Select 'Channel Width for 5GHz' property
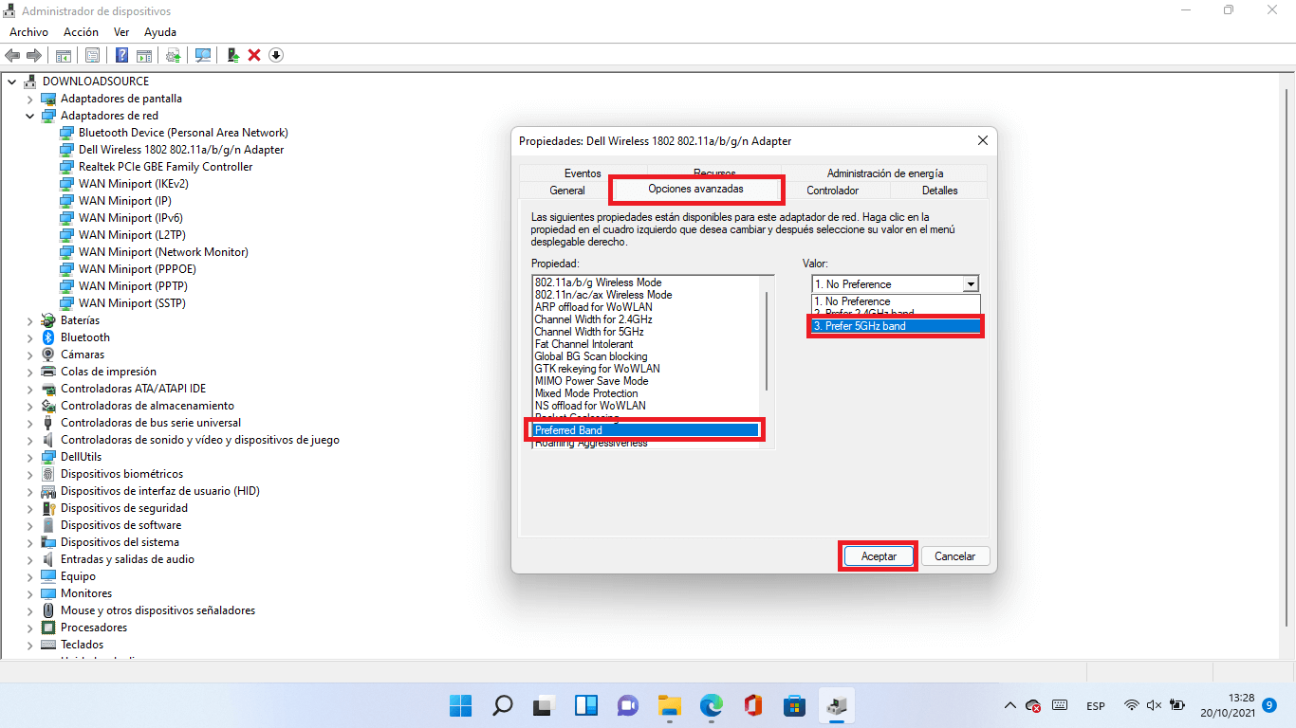This screenshot has width=1296, height=728. (589, 332)
